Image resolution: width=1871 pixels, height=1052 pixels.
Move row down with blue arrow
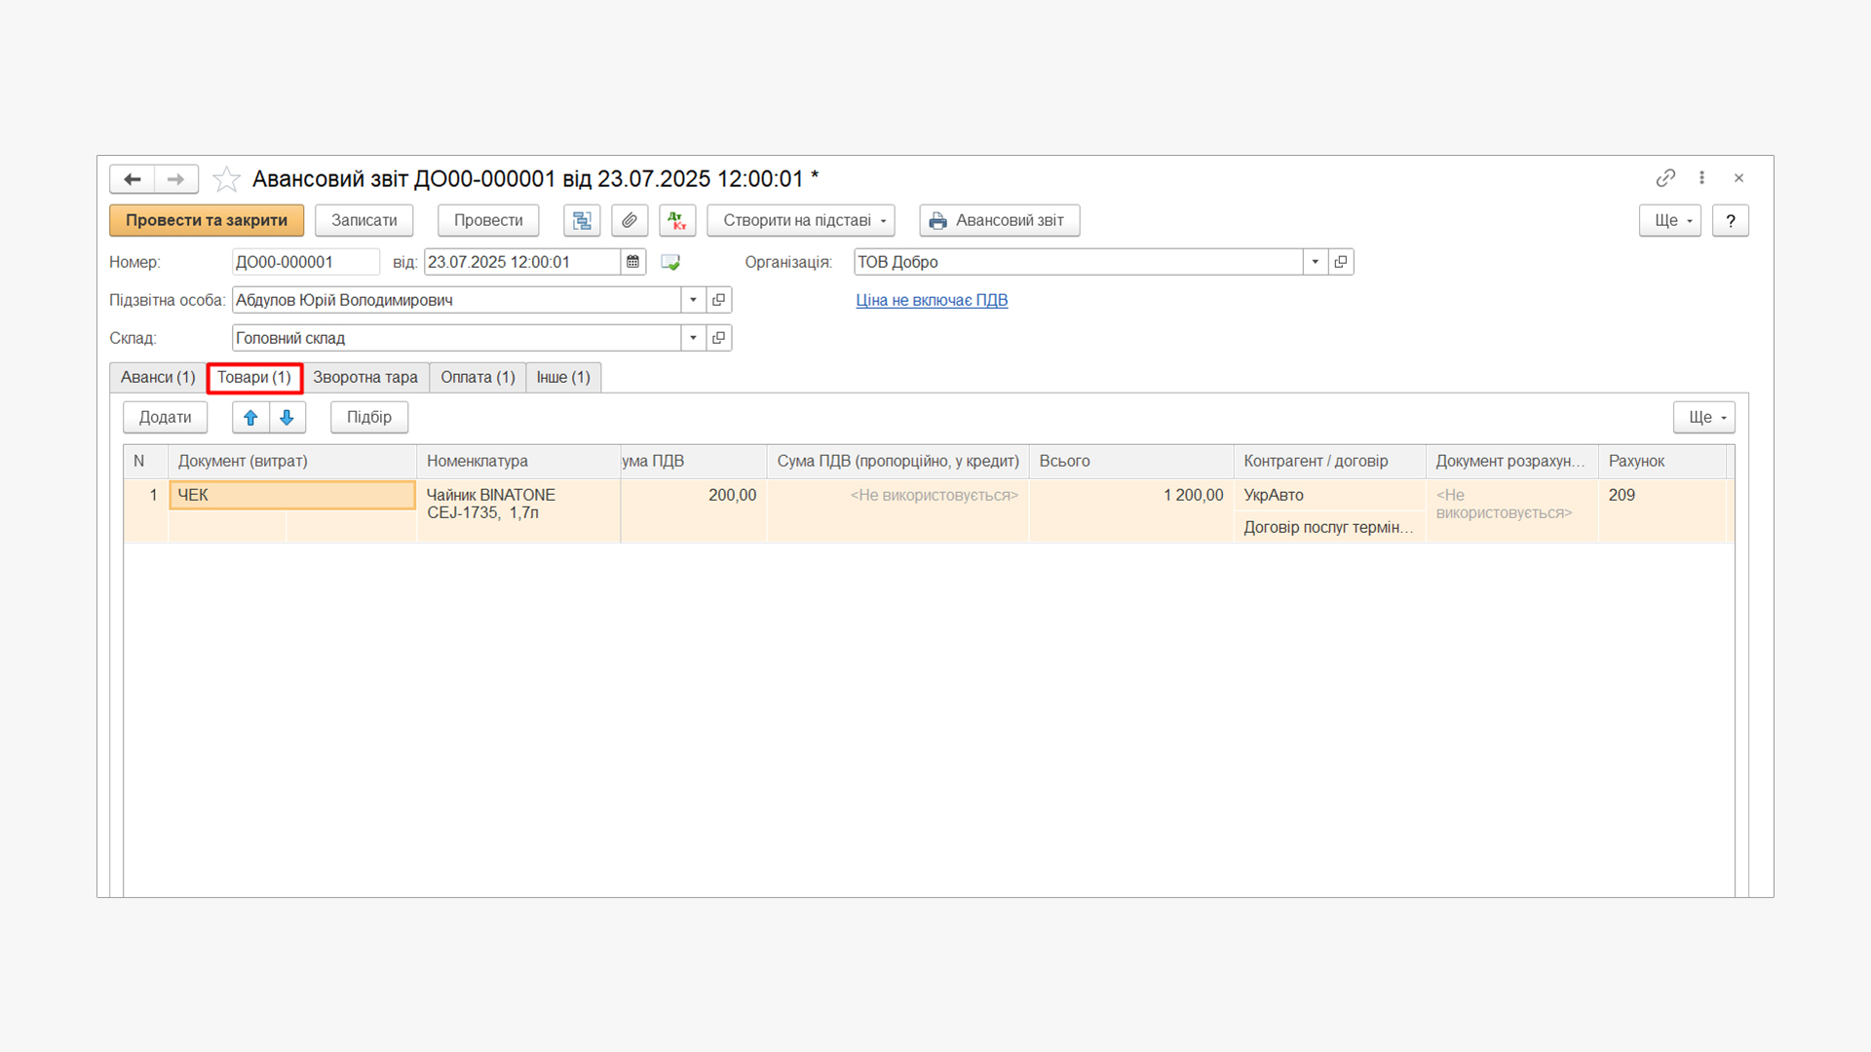coord(286,417)
